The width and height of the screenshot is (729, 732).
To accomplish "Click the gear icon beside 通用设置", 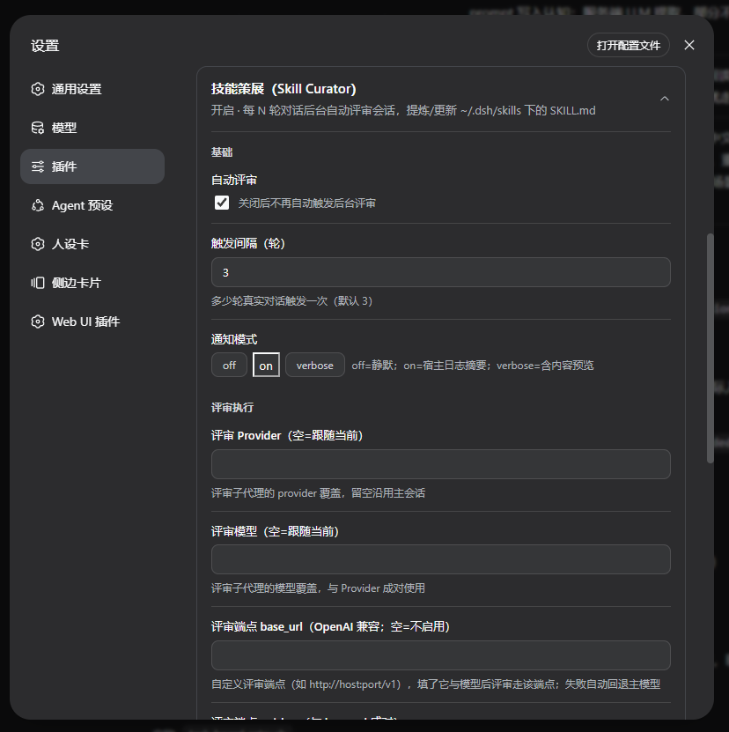I will 38,89.
